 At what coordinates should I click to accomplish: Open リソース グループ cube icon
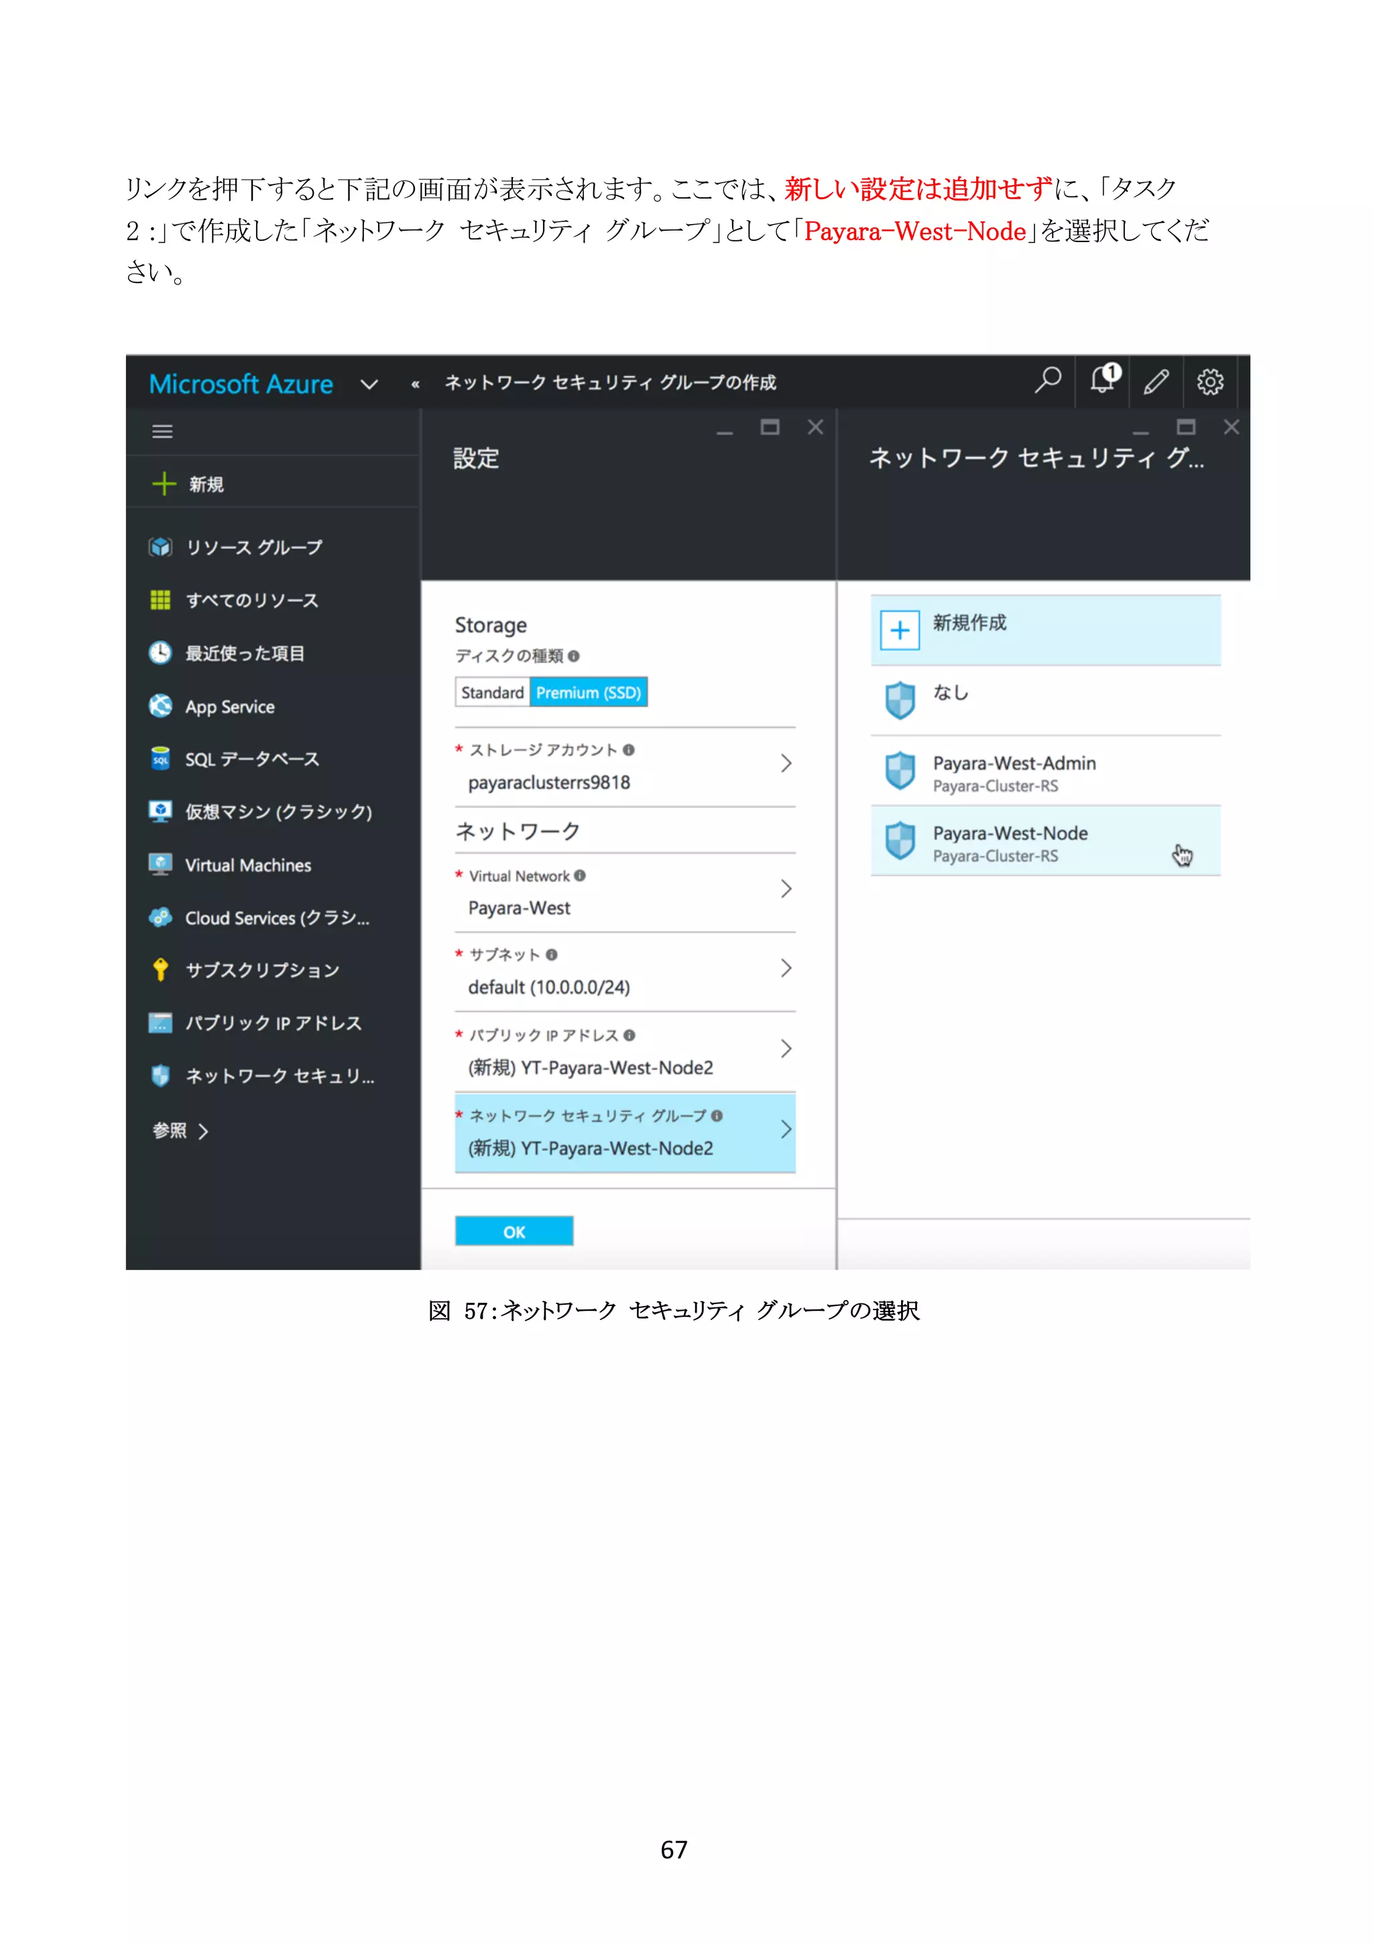click(x=161, y=547)
